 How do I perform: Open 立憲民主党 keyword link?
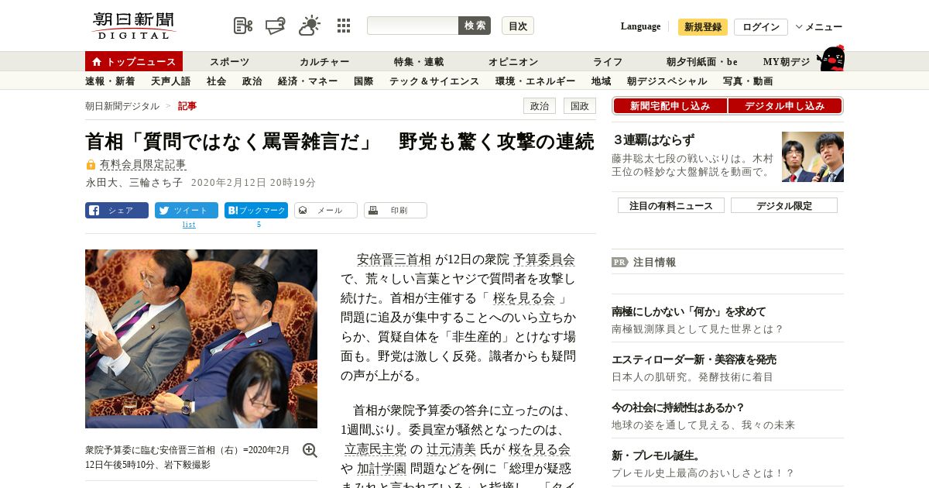click(x=375, y=449)
